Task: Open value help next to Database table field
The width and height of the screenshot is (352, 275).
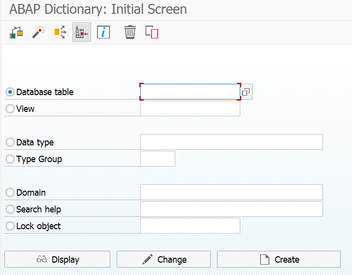Action: 246,92
